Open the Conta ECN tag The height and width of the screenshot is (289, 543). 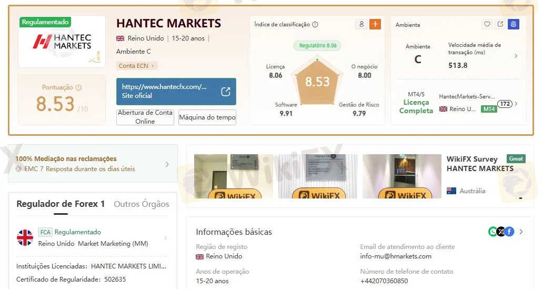click(x=137, y=66)
